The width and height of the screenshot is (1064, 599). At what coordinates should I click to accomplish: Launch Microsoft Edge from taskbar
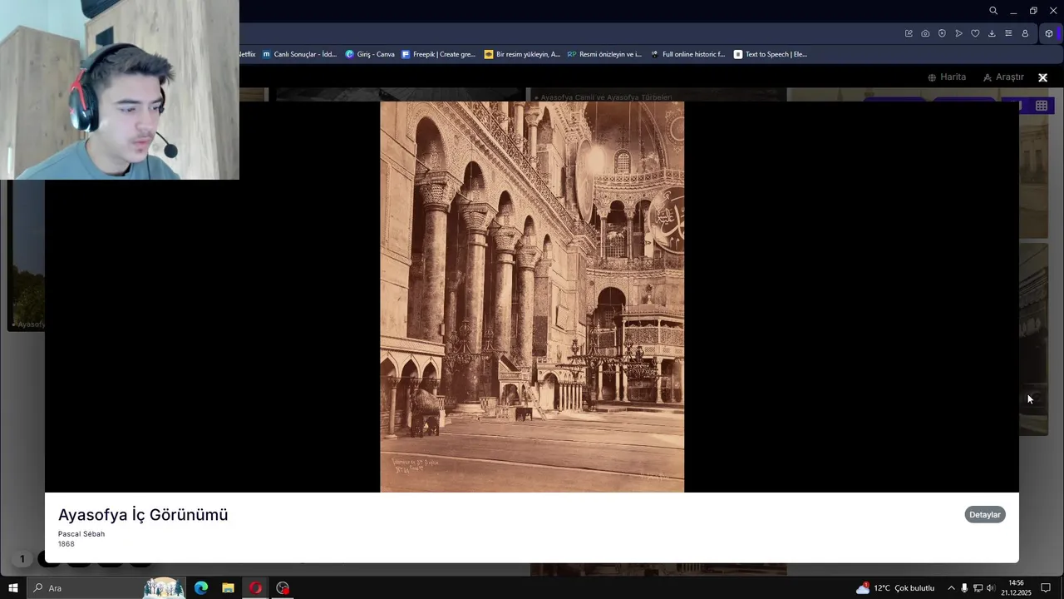point(201,588)
